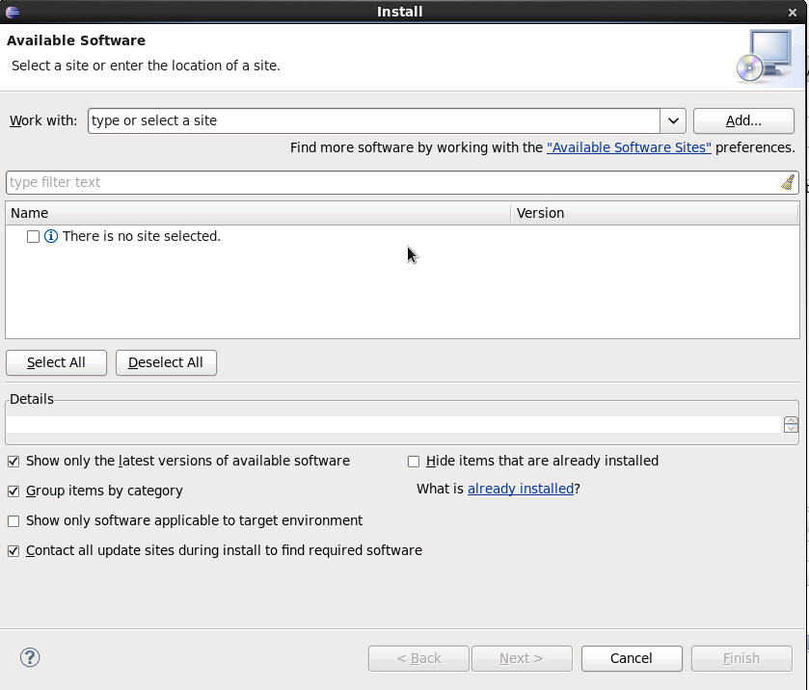The height and width of the screenshot is (690, 809).
Task: Uncheck Group items by category
Action: [x=13, y=491]
